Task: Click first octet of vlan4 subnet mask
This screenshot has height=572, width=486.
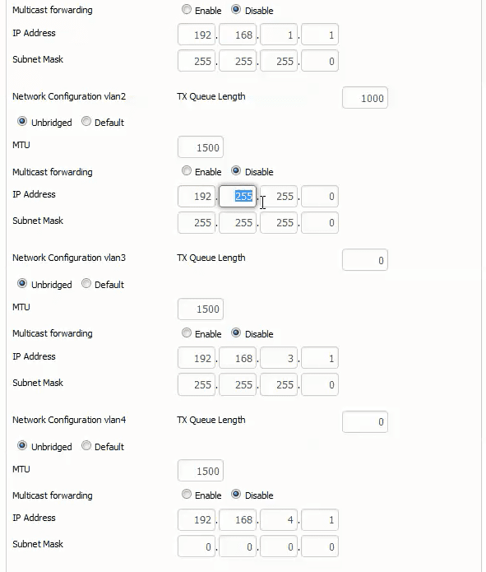Action: coord(197,546)
